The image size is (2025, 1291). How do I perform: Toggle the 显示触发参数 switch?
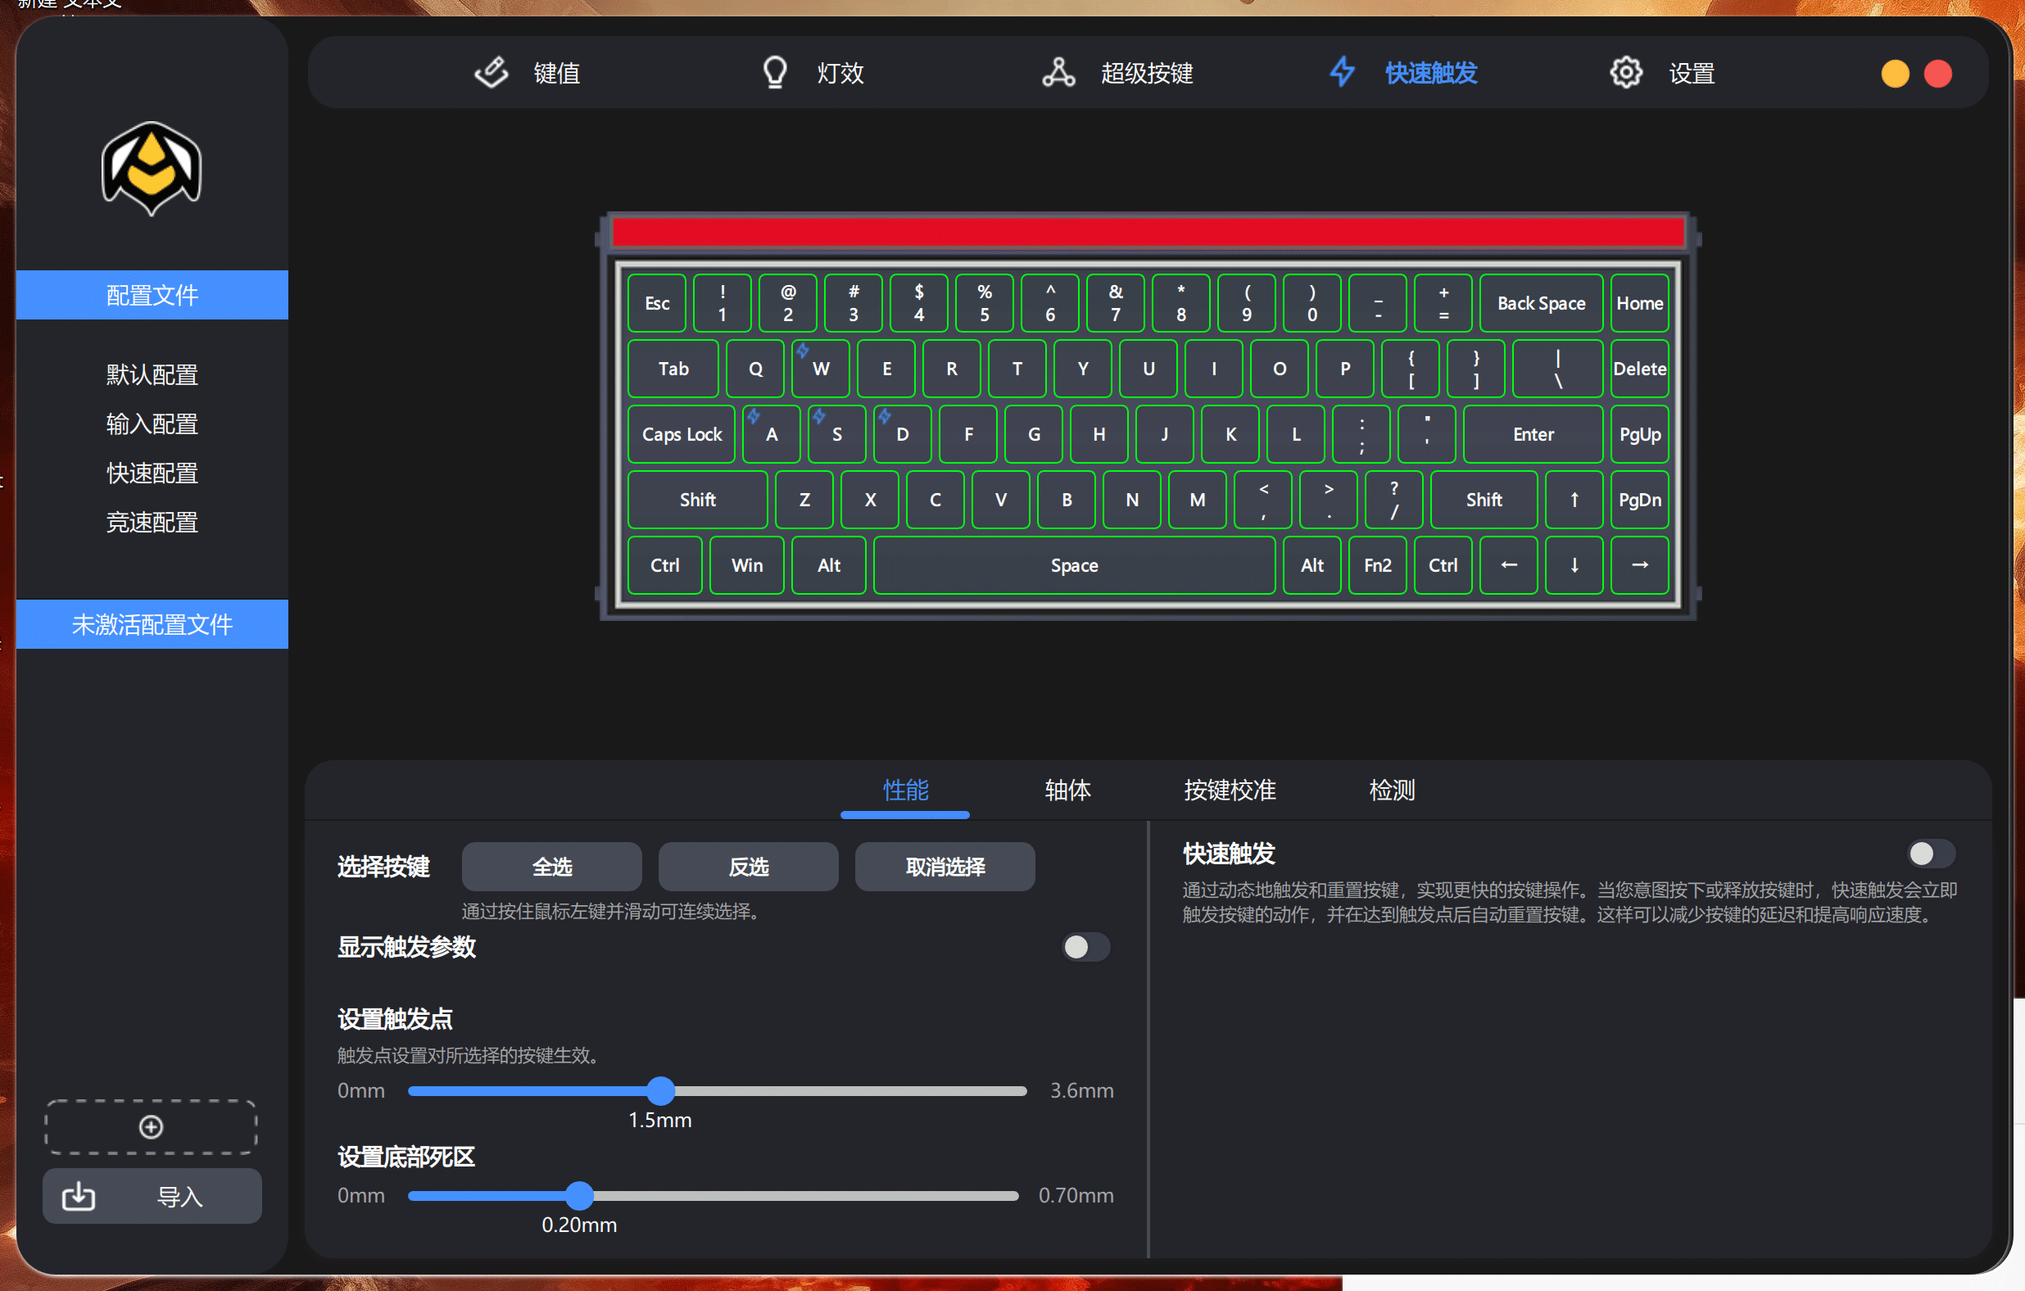(x=1085, y=947)
